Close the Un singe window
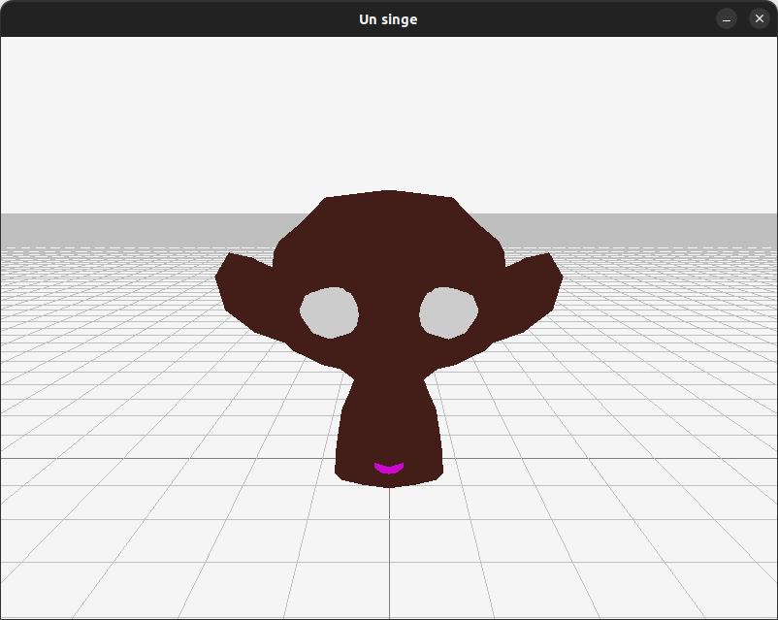This screenshot has width=778, height=620. pyautogui.click(x=760, y=18)
